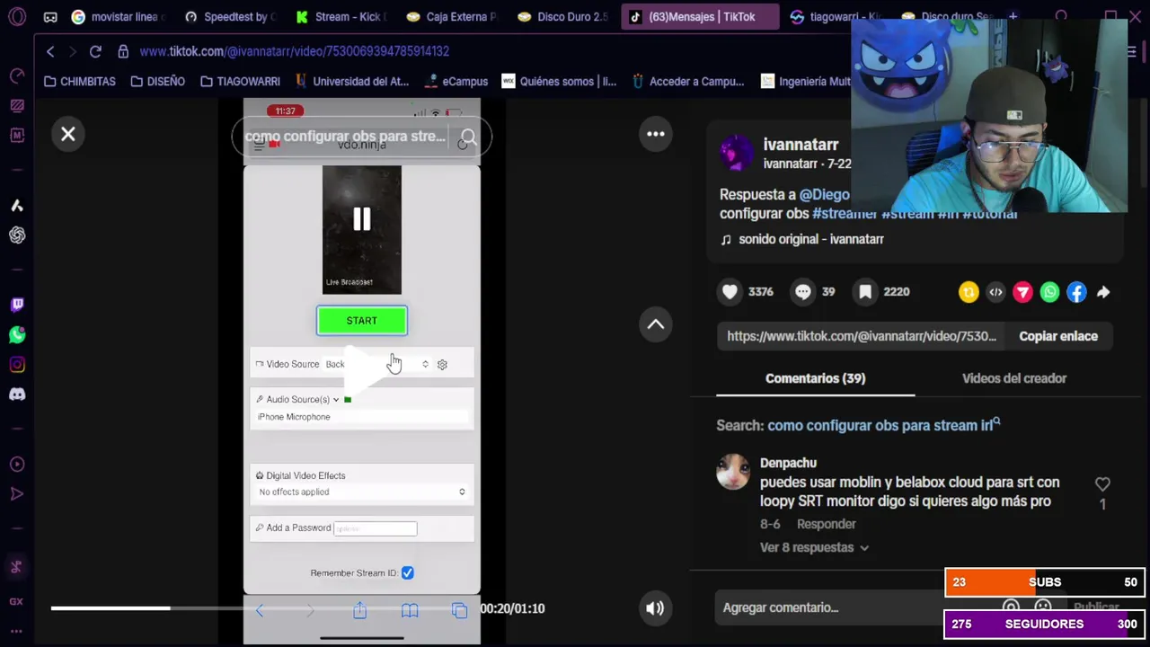Open Aria AI in Opera sidebar
The image size is (1150, 647).
[17, 205]
